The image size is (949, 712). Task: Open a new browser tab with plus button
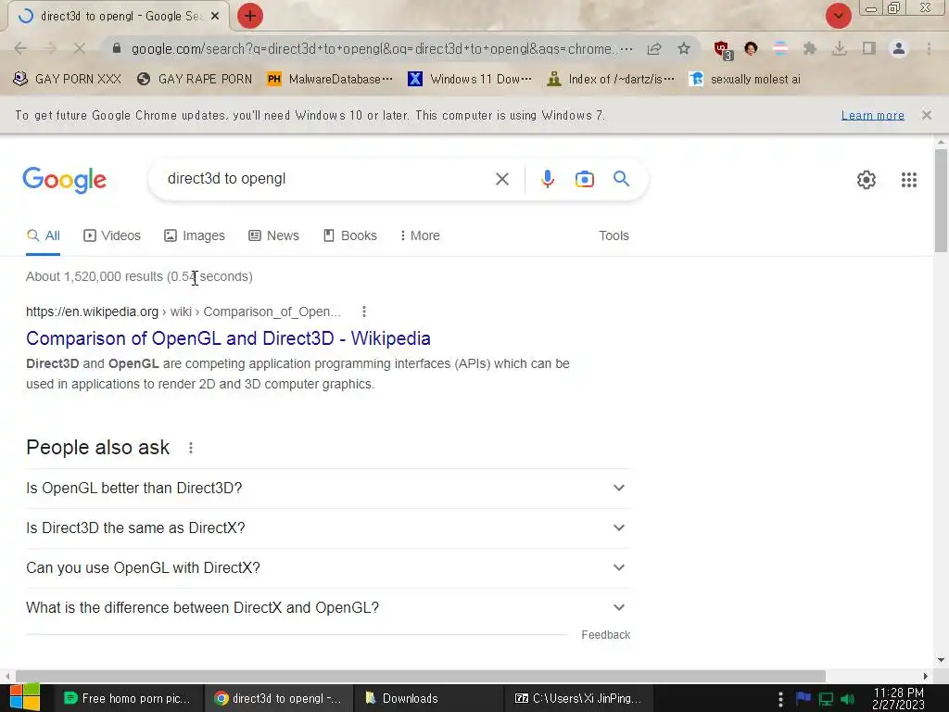click(250, 16)
